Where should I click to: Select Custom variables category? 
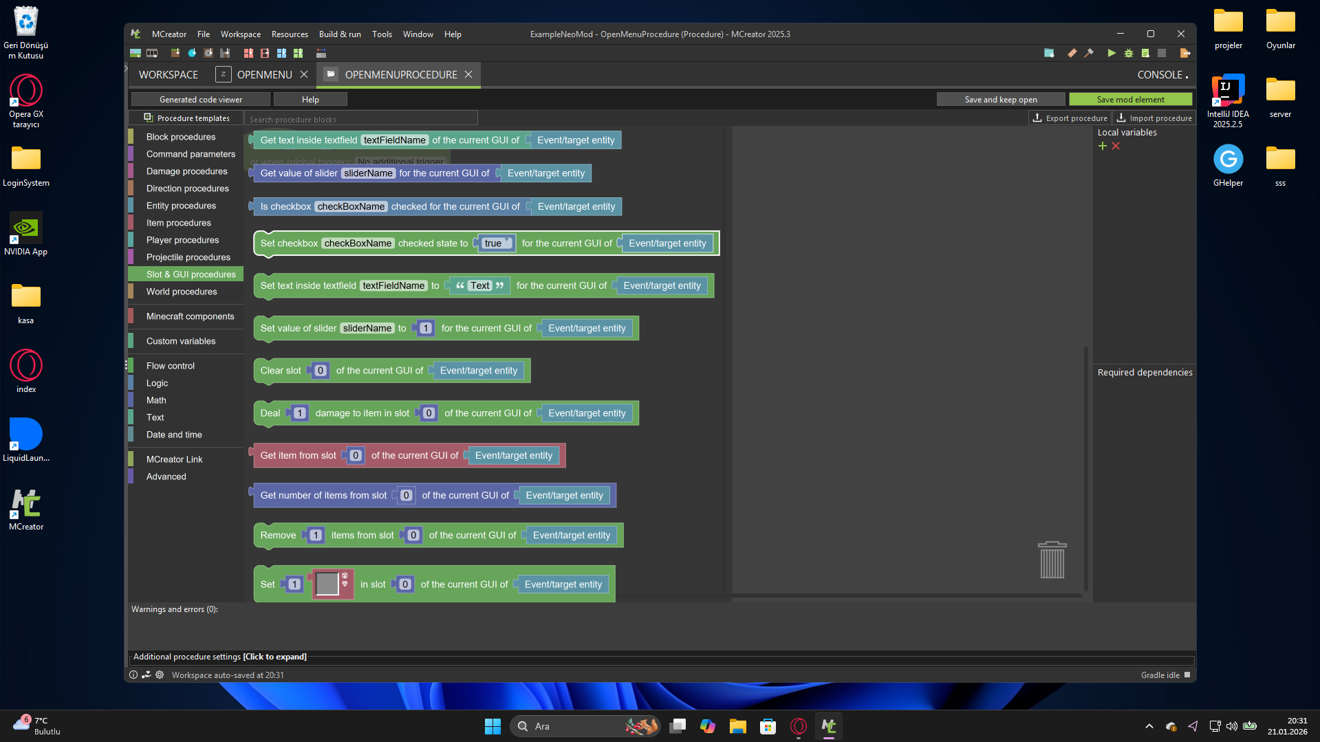pyautogui.click(x=186, y=341)
